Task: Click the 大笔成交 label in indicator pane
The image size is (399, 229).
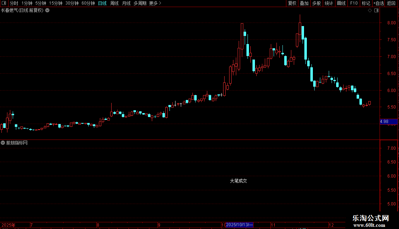Action: pyautogui.click(x=238, y=181)
